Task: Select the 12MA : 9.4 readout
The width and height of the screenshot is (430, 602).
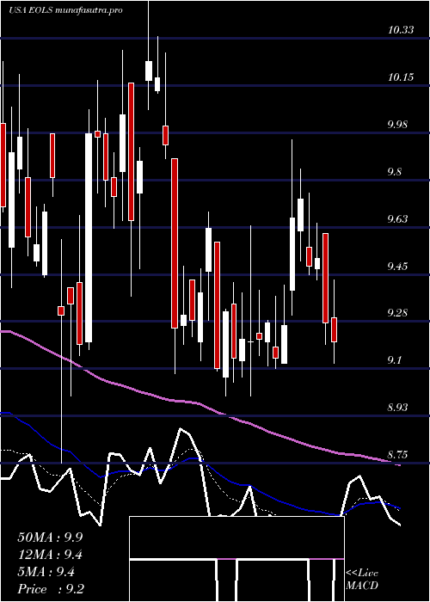Action: click(50, 555)
